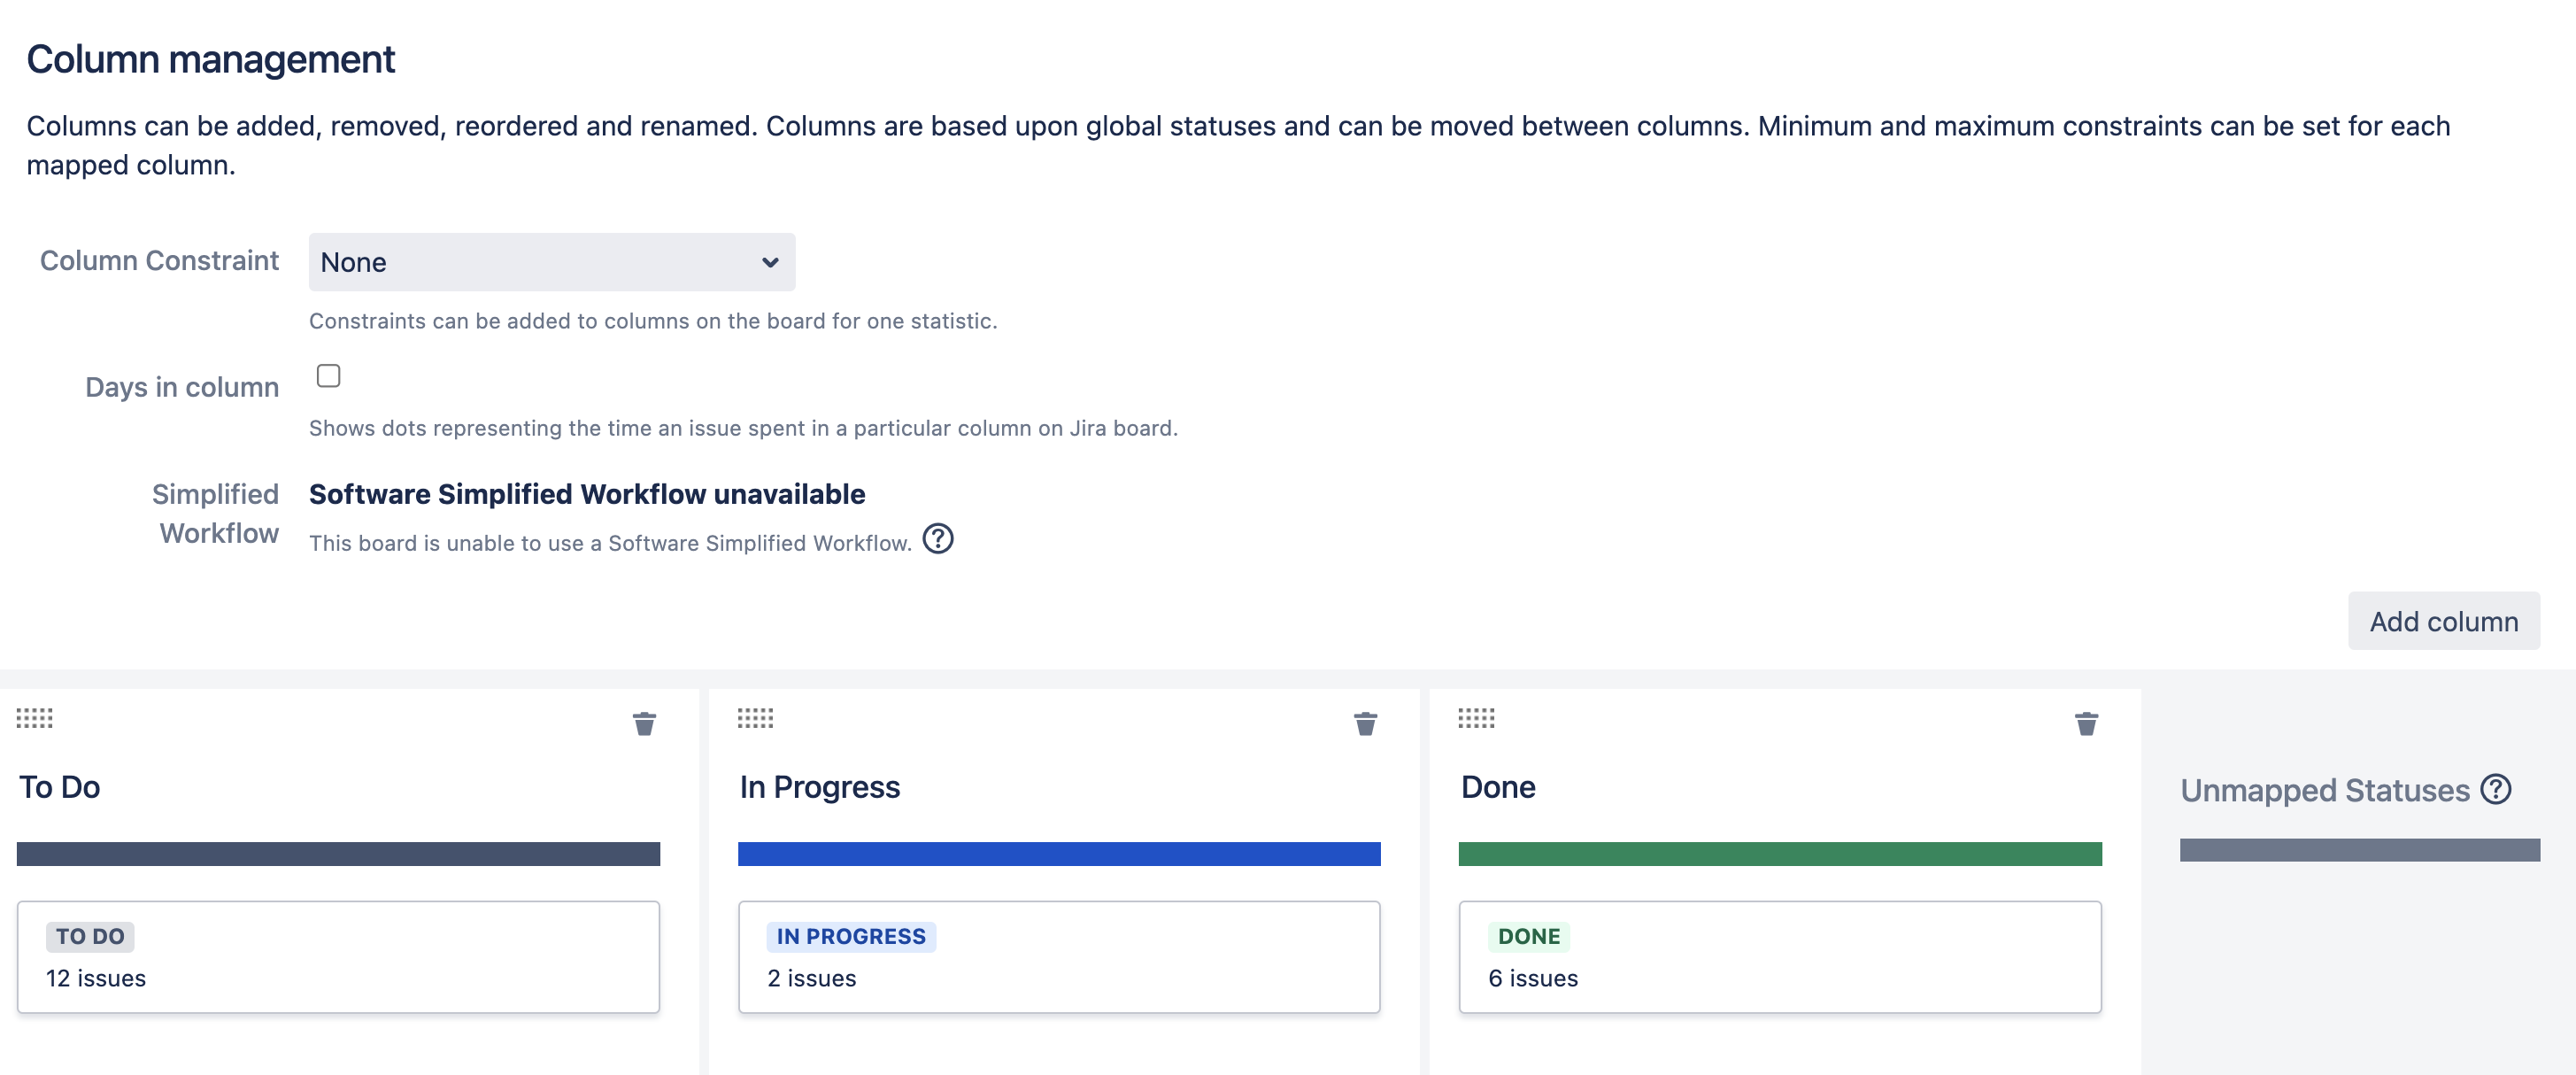2576x1075 pixels.
Task: Grab the To Do column drag handle
Action: (35, 718)
